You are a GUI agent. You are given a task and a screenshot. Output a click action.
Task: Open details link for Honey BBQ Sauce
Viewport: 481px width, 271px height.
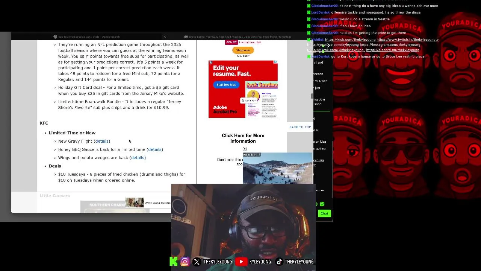click(x=155, y=149)
